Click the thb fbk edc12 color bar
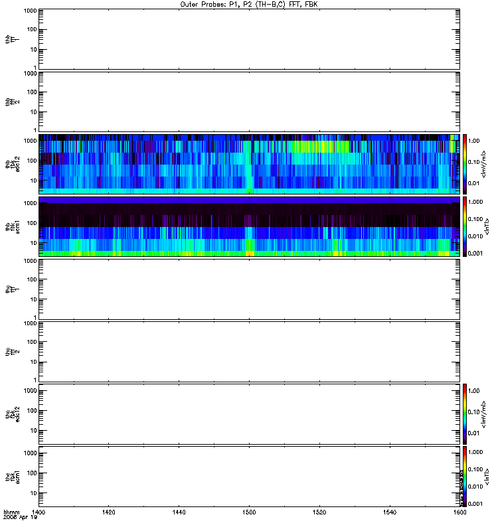 tap(465, 164)
